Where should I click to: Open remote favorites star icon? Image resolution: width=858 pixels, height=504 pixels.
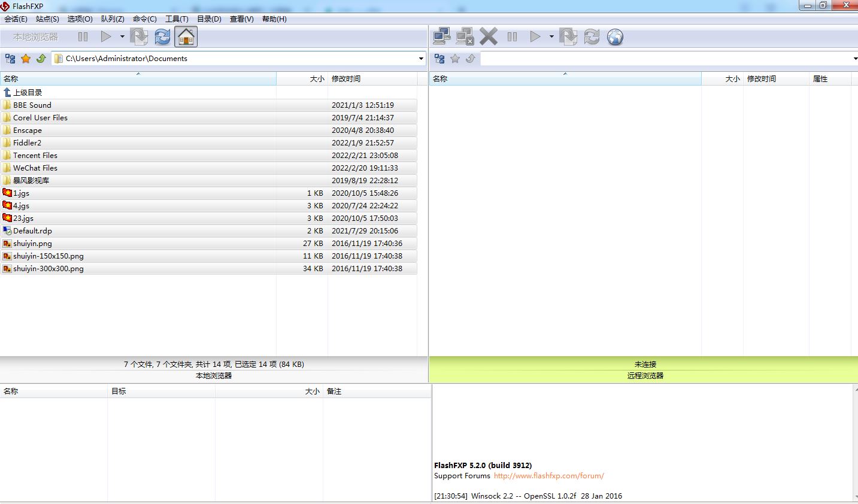point(455,59)
